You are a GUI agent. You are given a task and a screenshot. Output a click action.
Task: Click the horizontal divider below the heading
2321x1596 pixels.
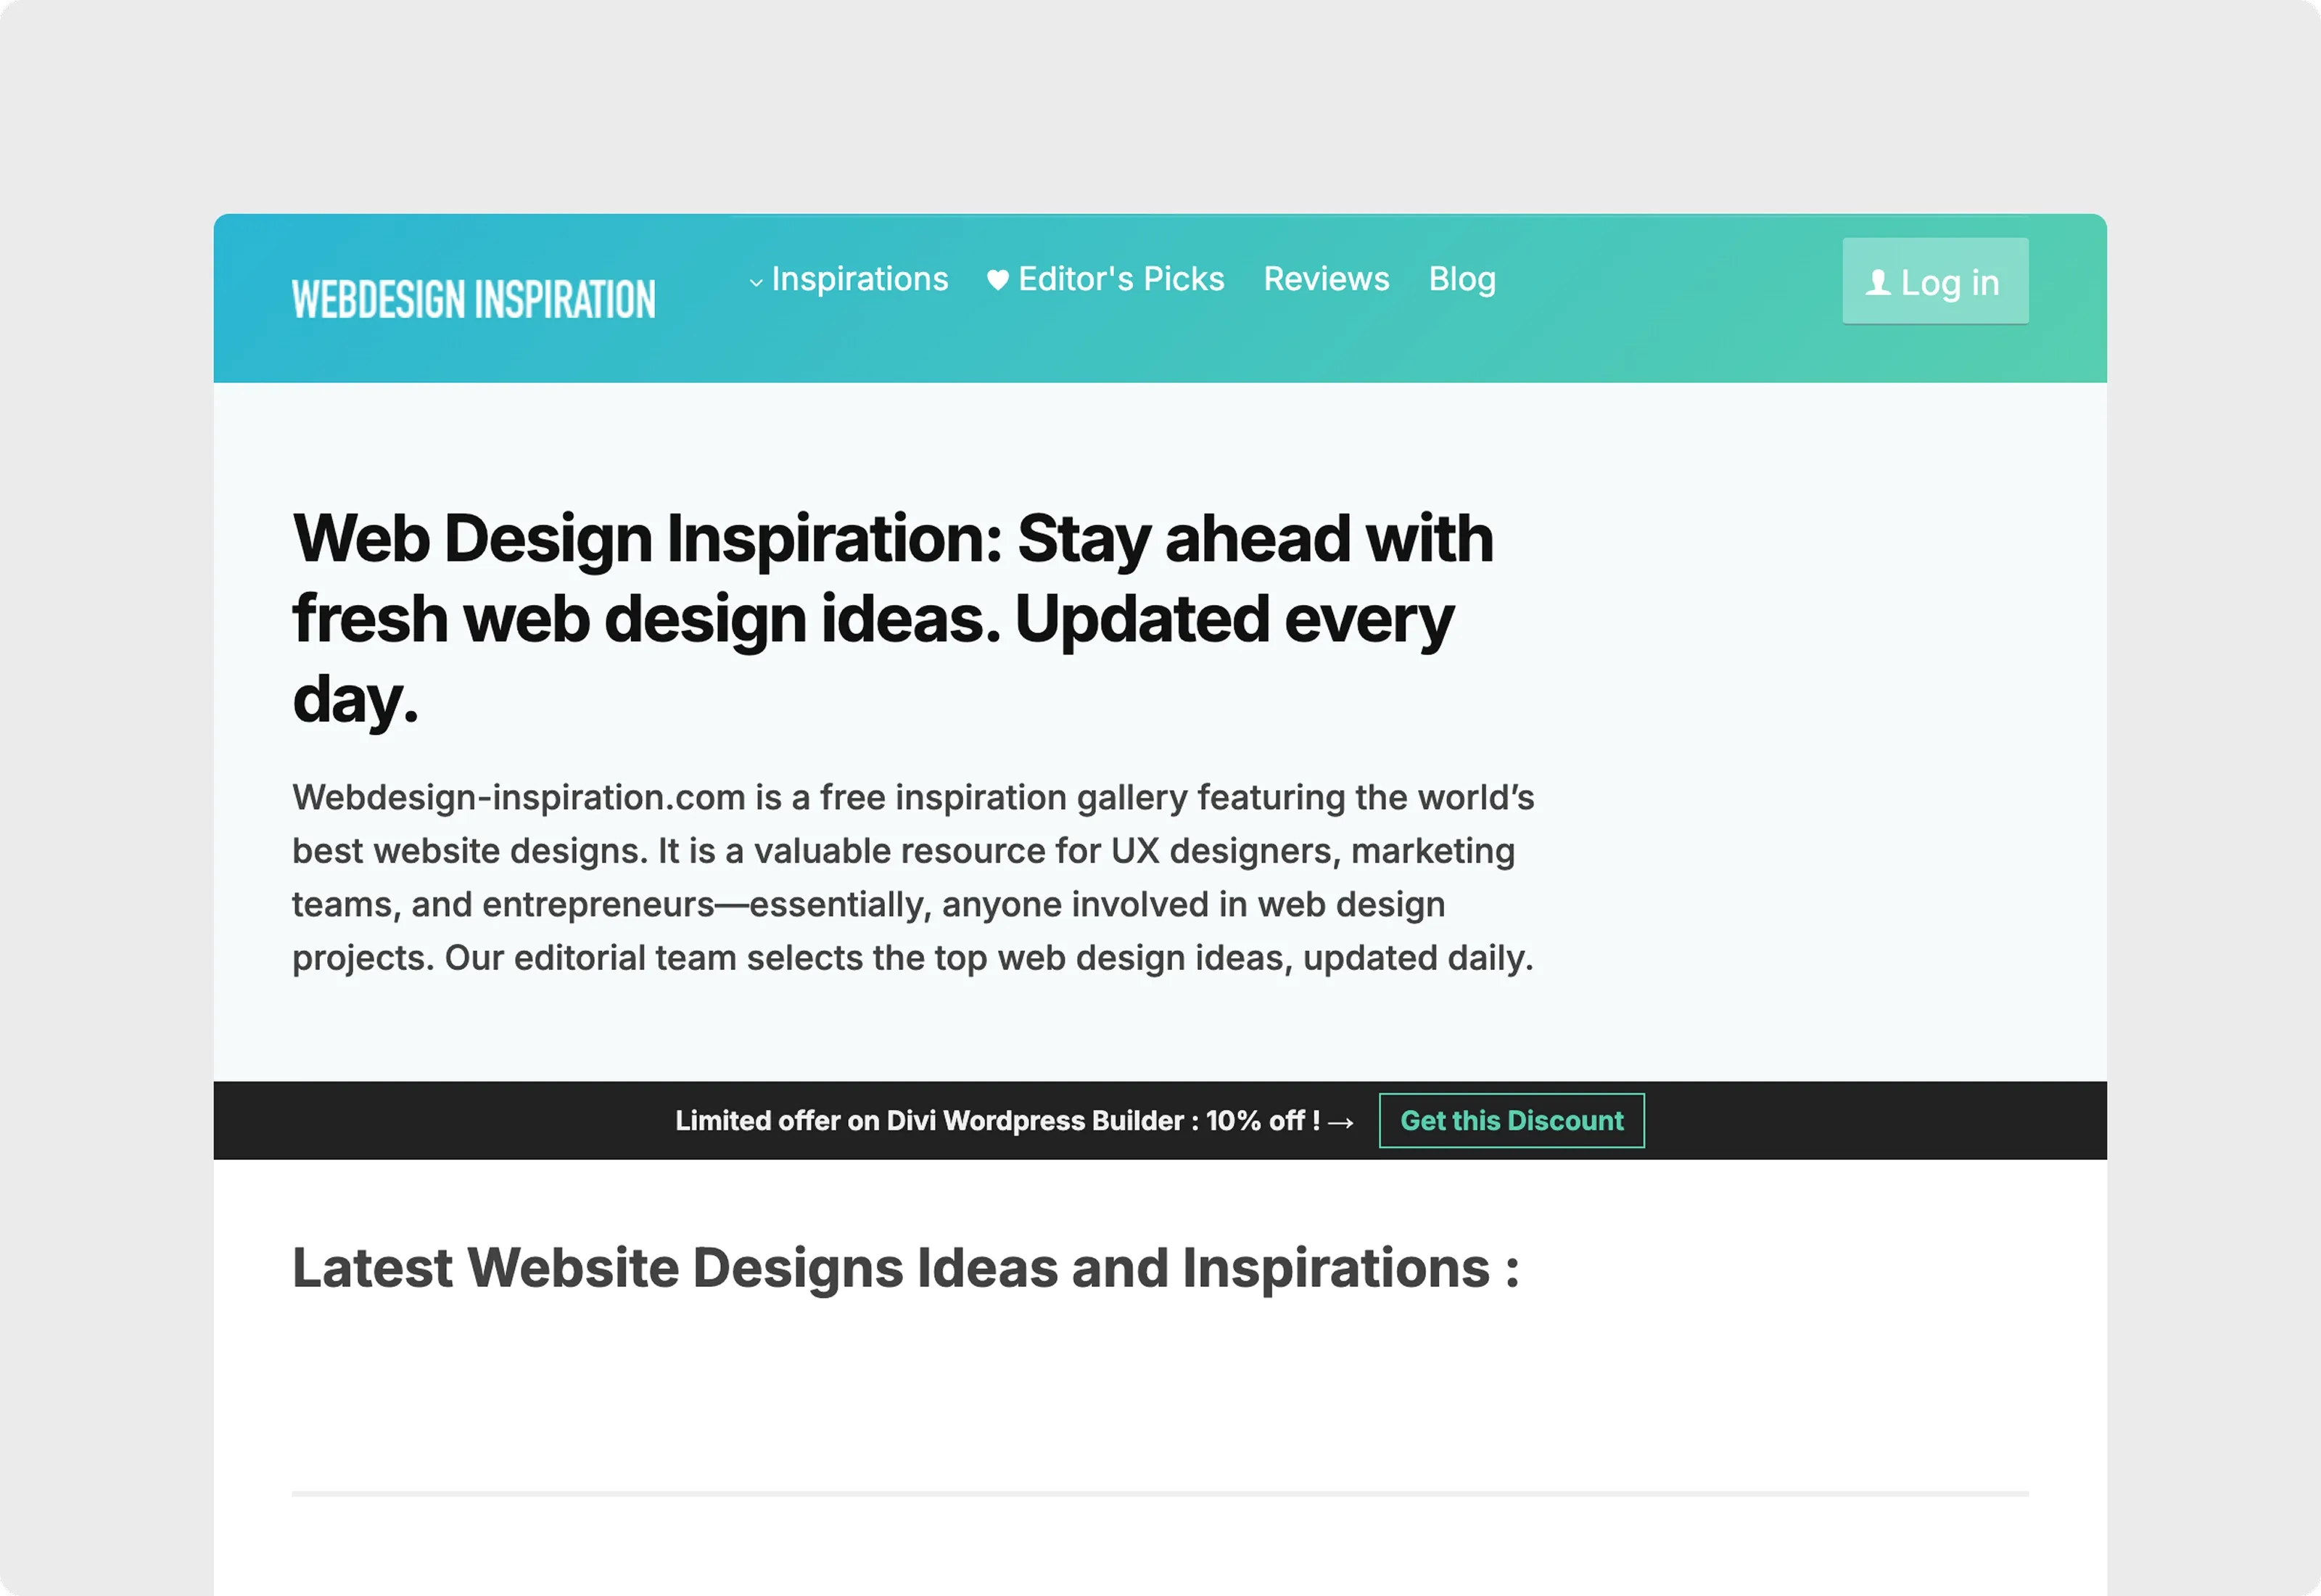tap(1160, 1491)
